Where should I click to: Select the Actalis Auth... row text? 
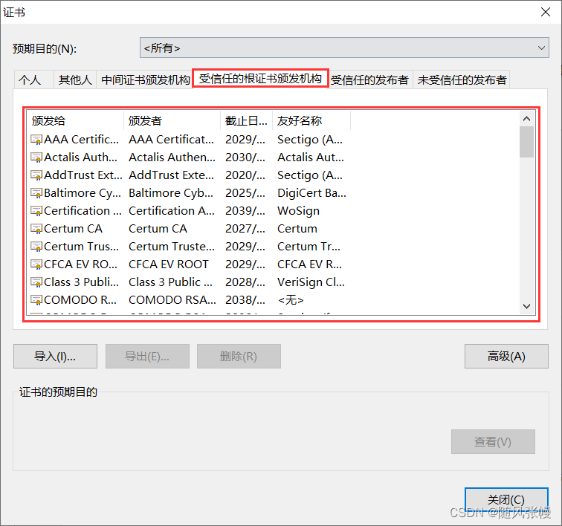80,158
